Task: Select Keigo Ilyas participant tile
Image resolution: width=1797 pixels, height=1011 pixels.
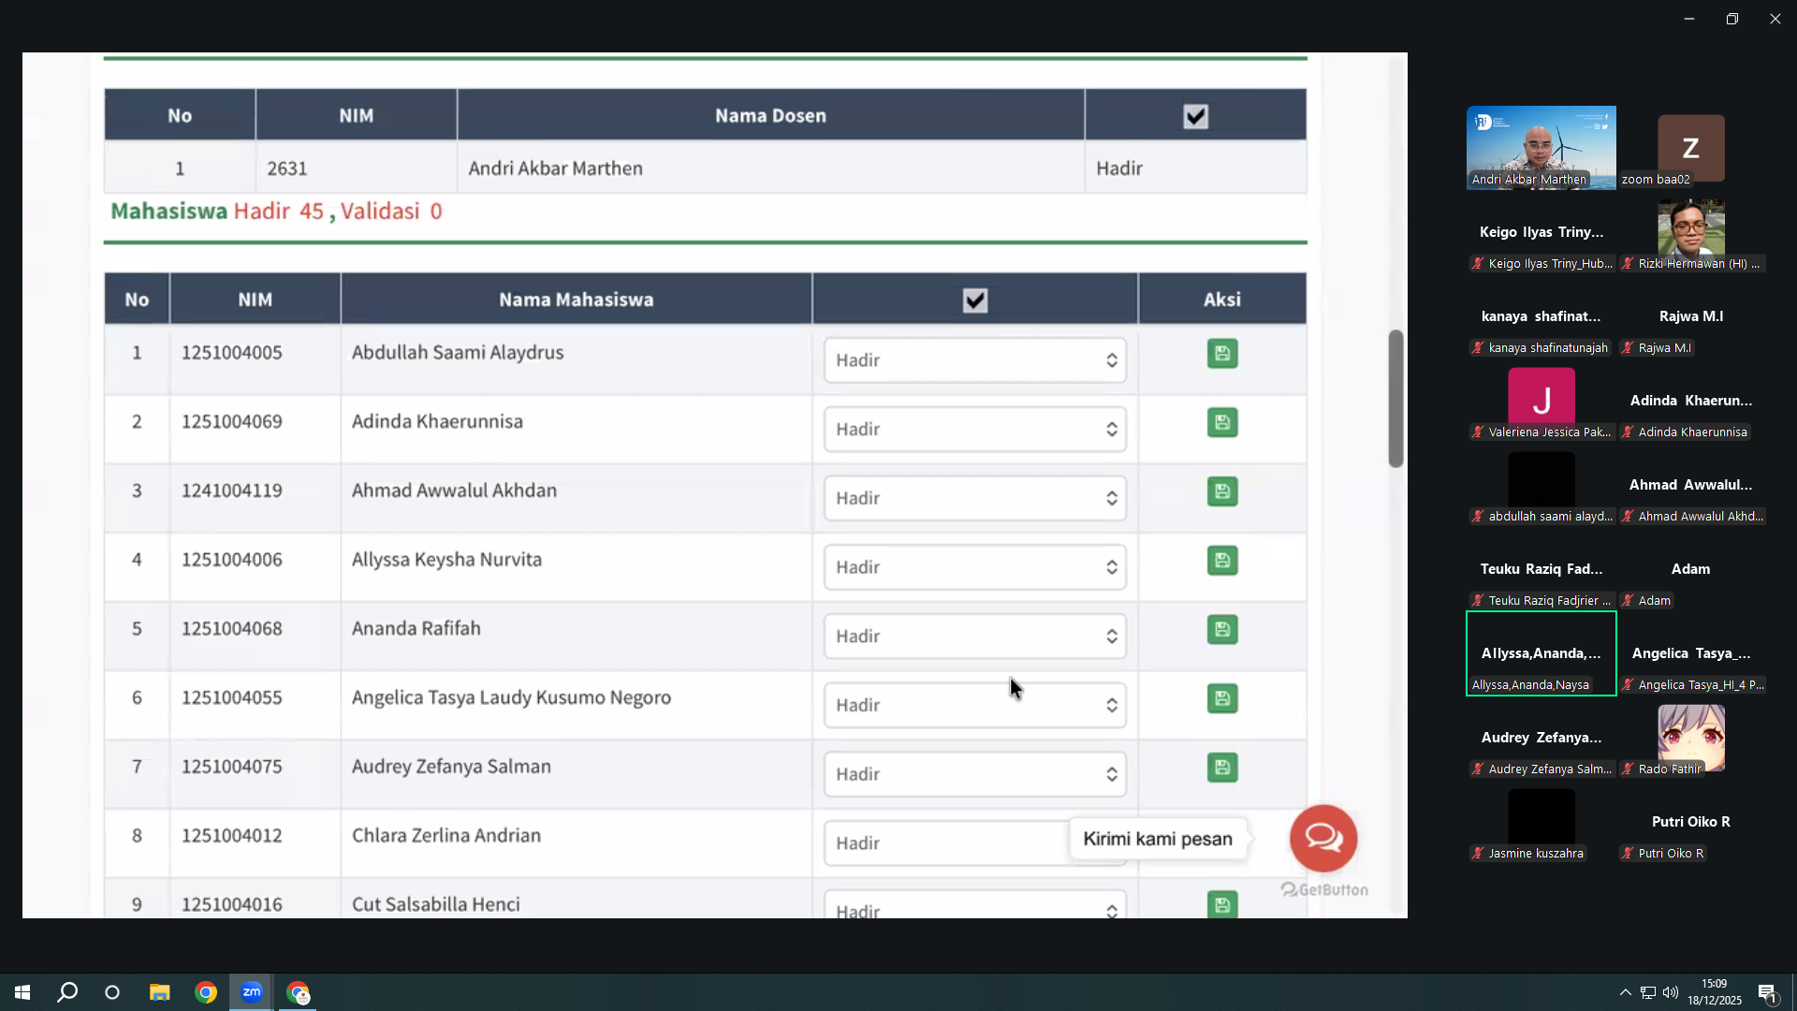Action: [1541, 232]
